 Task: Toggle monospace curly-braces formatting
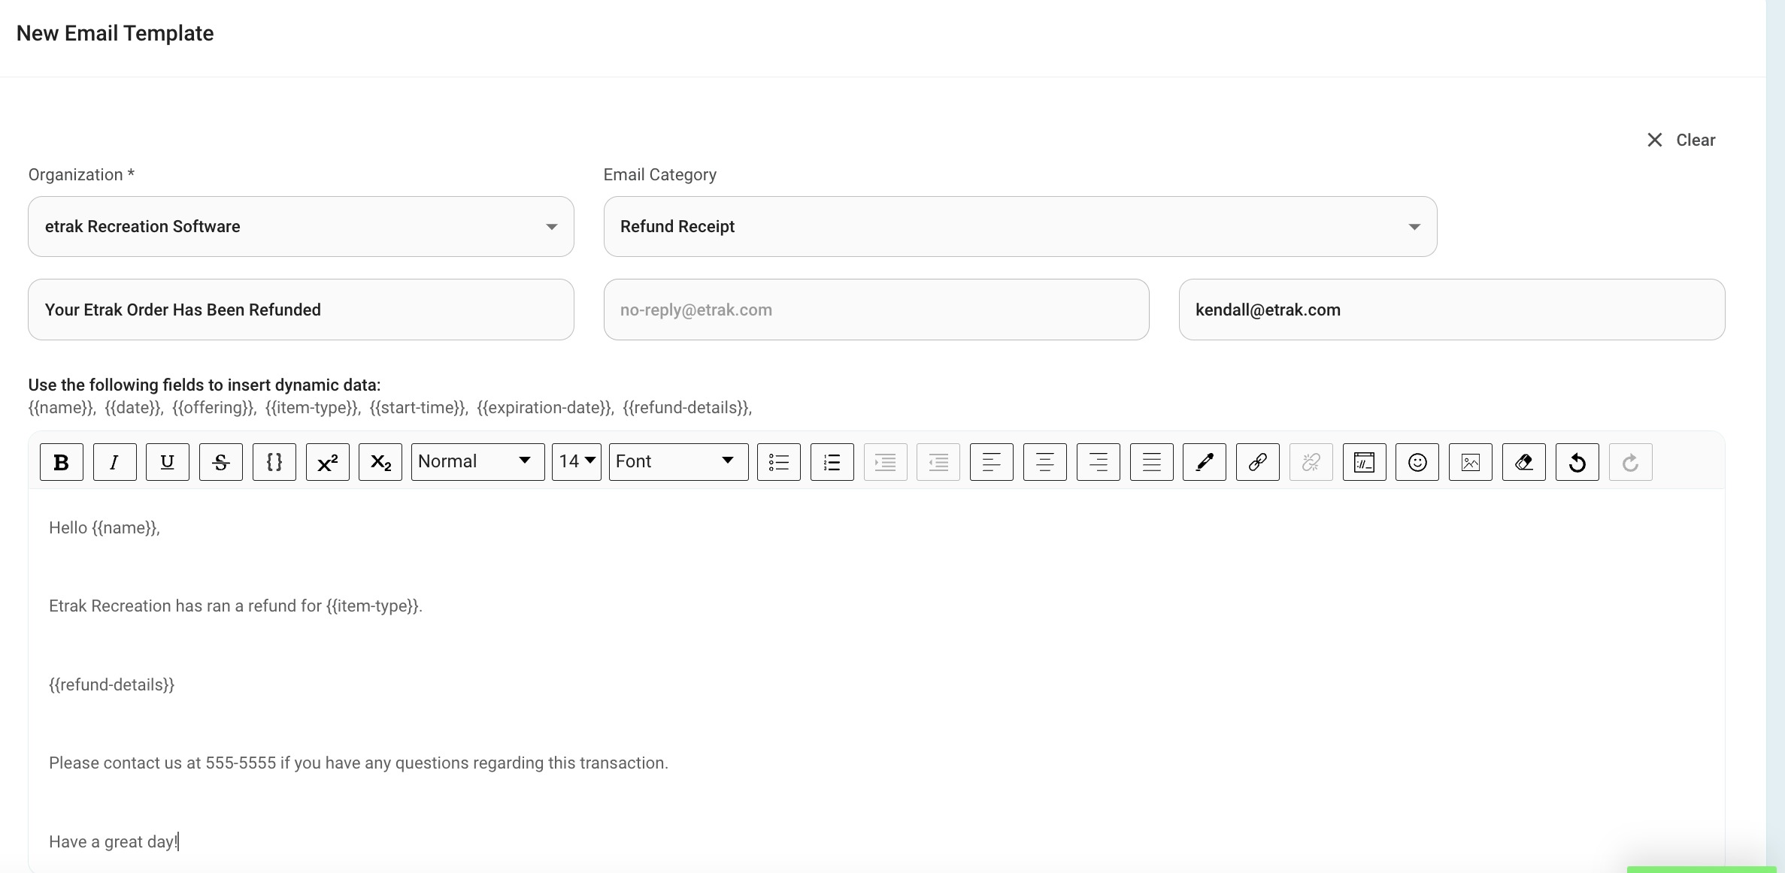(x=274, y=462)
